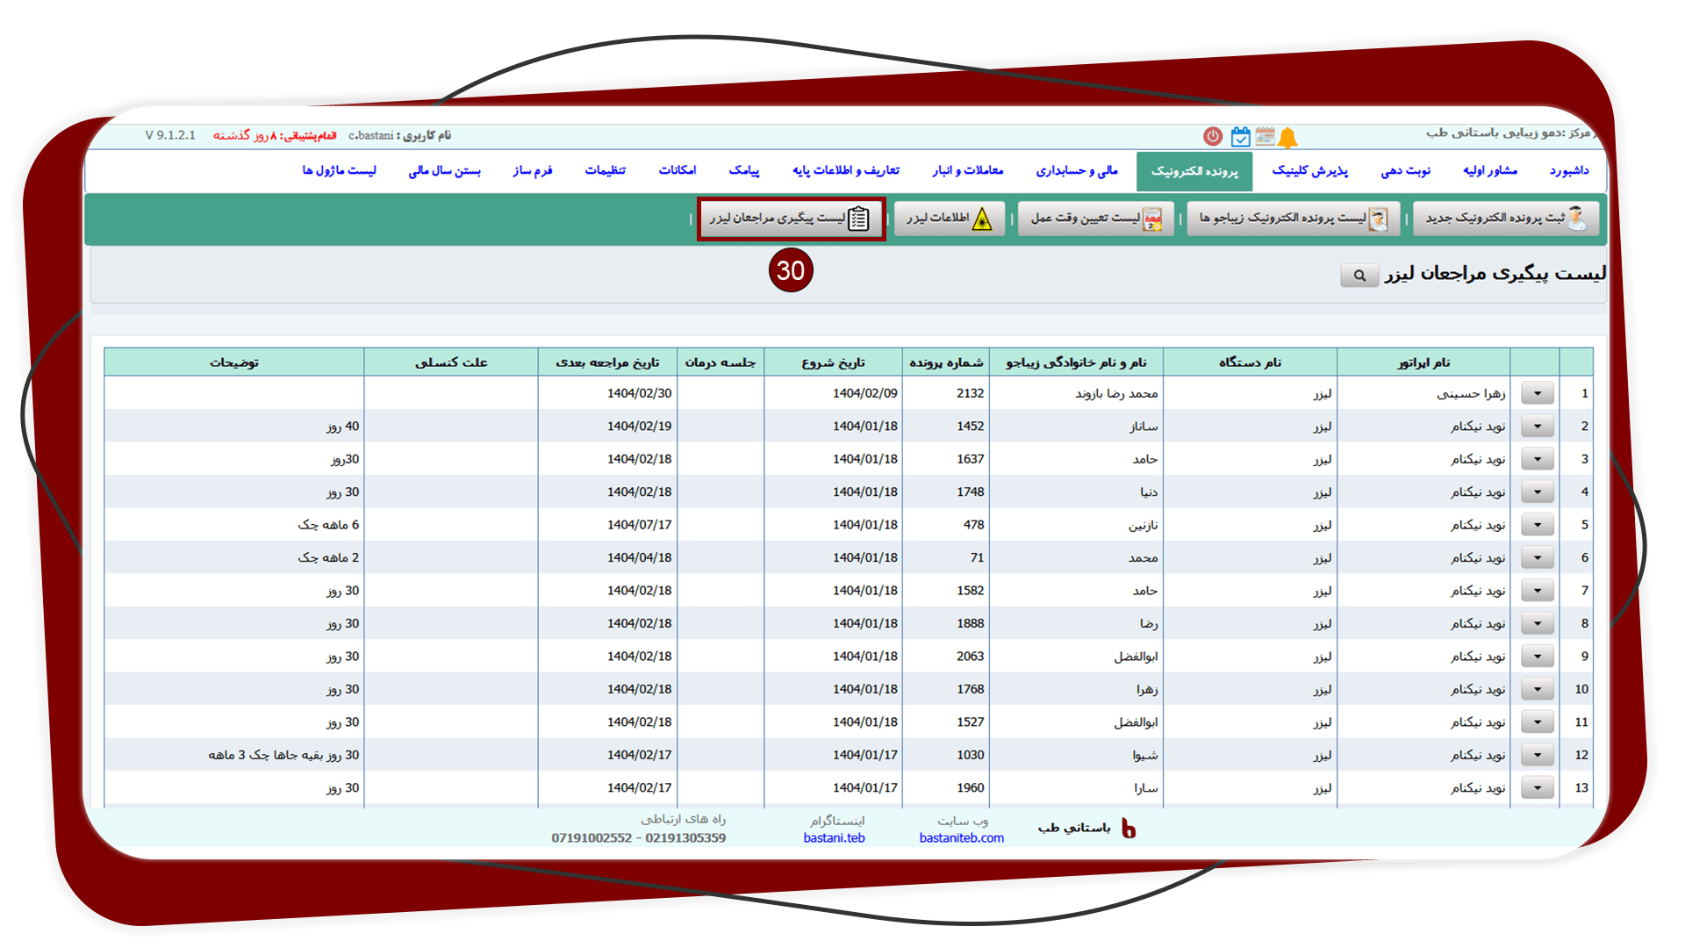Open فرم ساز menu item
Viewport: 1685px width, 948px height.
533,170
